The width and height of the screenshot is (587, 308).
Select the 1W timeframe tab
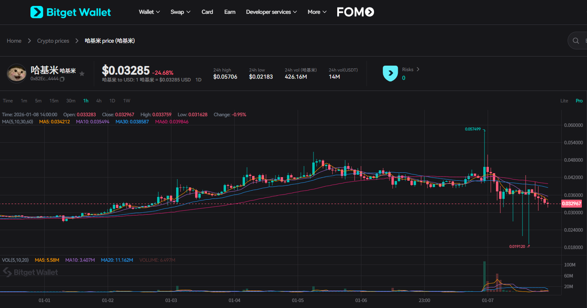coord(126,101)
